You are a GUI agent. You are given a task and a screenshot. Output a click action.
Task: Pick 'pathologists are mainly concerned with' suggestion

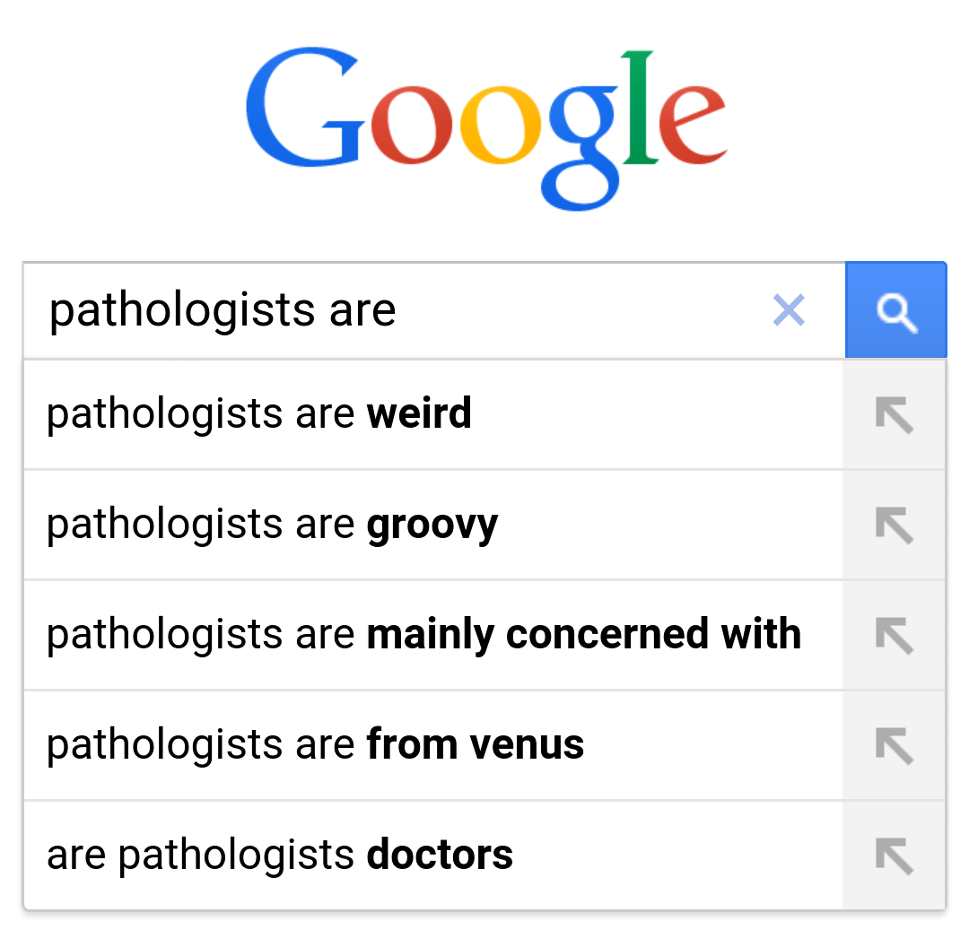point(423,635)
